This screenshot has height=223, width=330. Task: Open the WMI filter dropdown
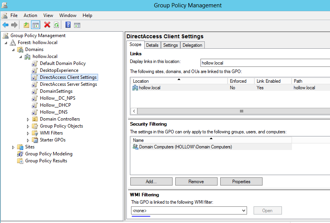tap(244, 211)
